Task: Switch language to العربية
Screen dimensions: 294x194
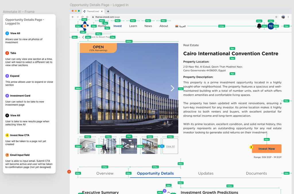Action: tap(180, 26)
